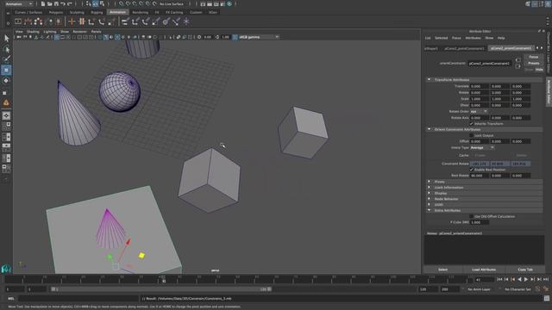Click the Open Scene folder icon

(50, 3)
